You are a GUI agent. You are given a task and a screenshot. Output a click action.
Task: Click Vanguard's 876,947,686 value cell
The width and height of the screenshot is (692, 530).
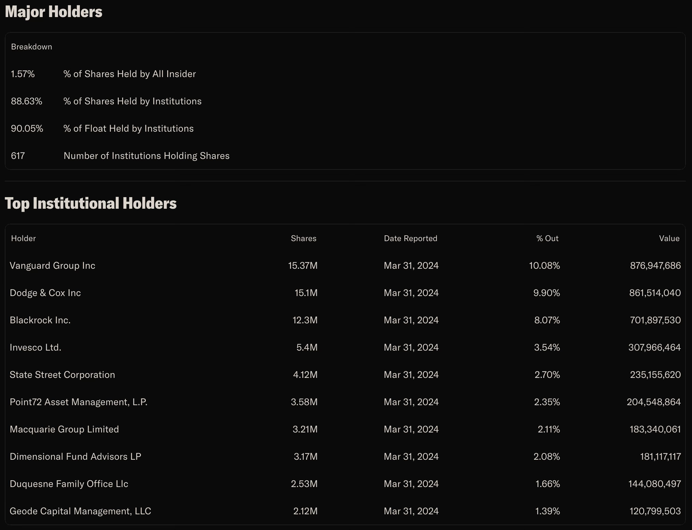click(655, 266)
